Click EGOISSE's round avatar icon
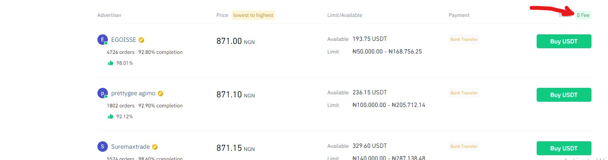The image size is (608, 160). coord(102,40)
